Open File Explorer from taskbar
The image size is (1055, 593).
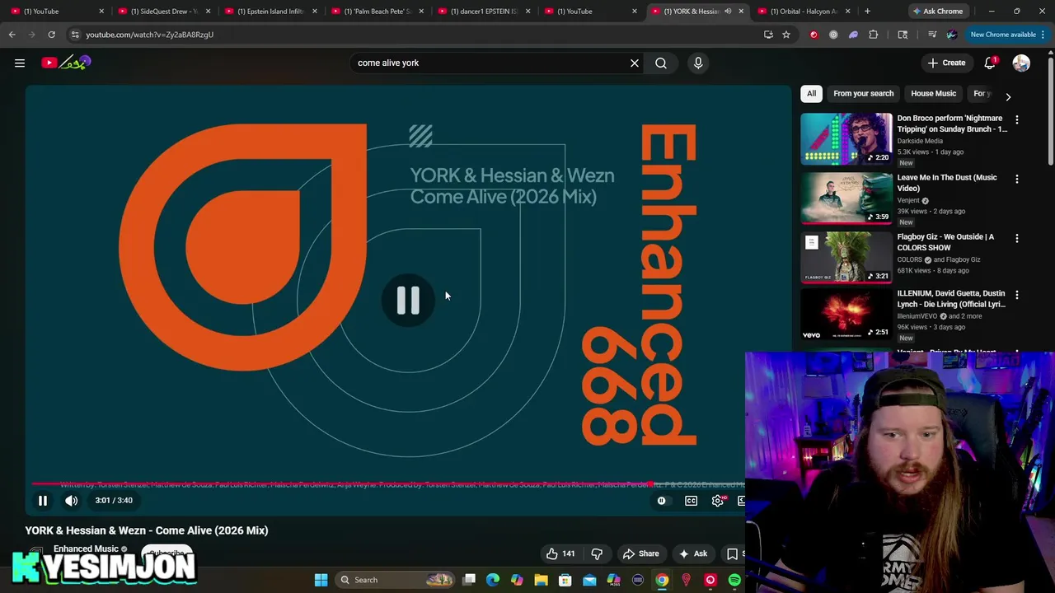541,580
